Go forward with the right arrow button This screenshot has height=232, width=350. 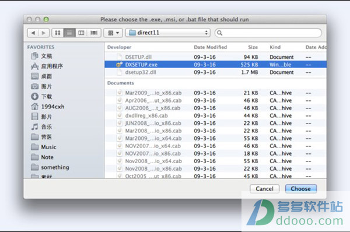[x=44, y=33]
